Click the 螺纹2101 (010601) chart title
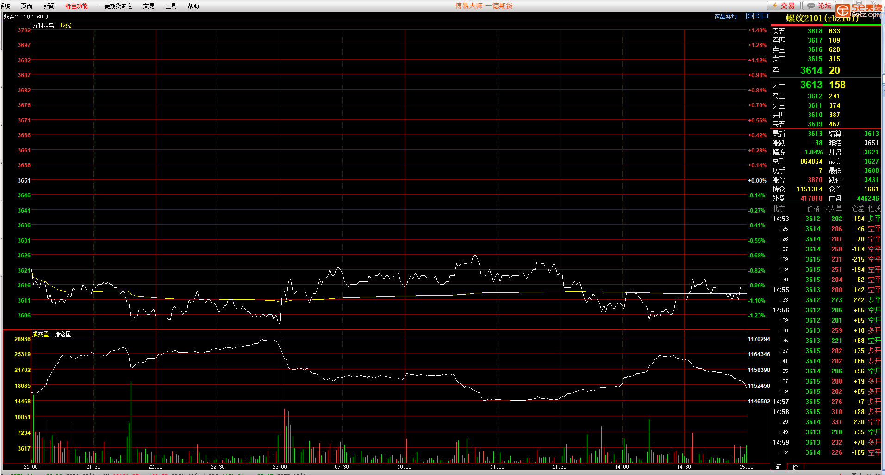The width and height of the screenshot is (885, 475). (26, 17)
